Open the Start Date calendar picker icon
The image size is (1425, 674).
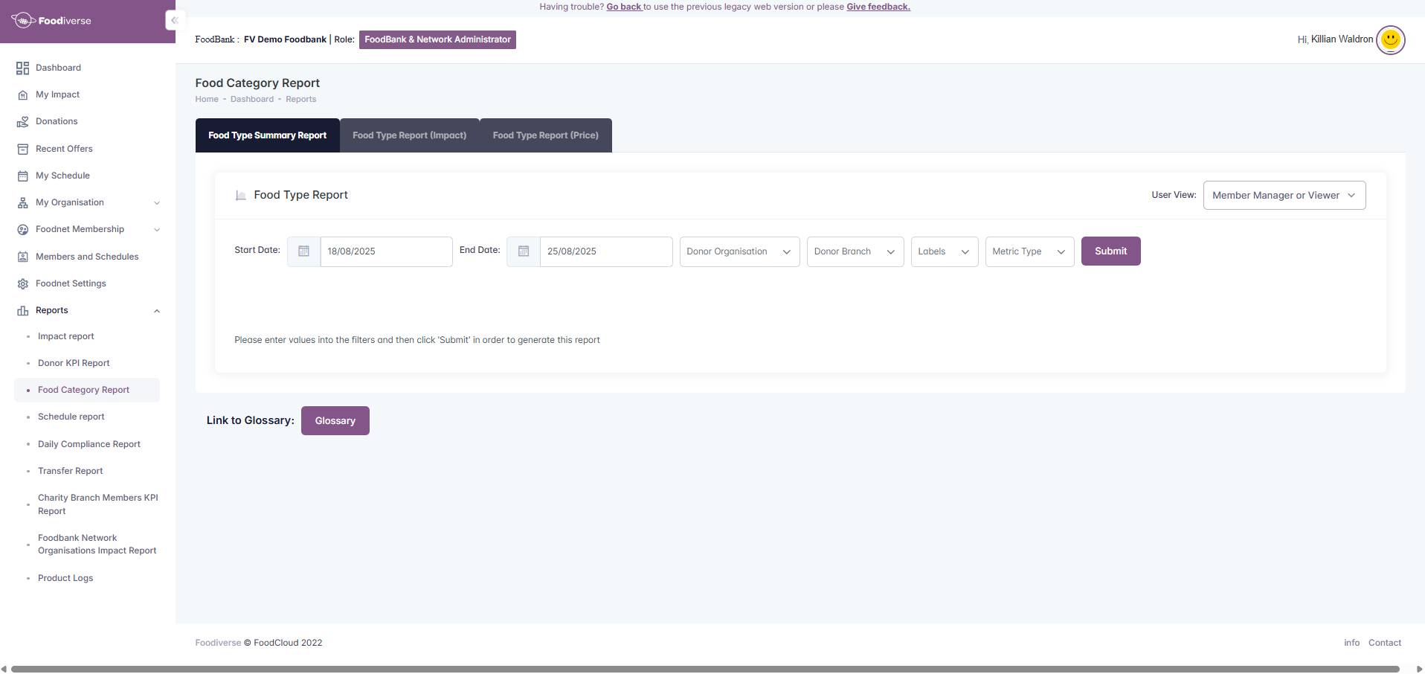[303, 251]
